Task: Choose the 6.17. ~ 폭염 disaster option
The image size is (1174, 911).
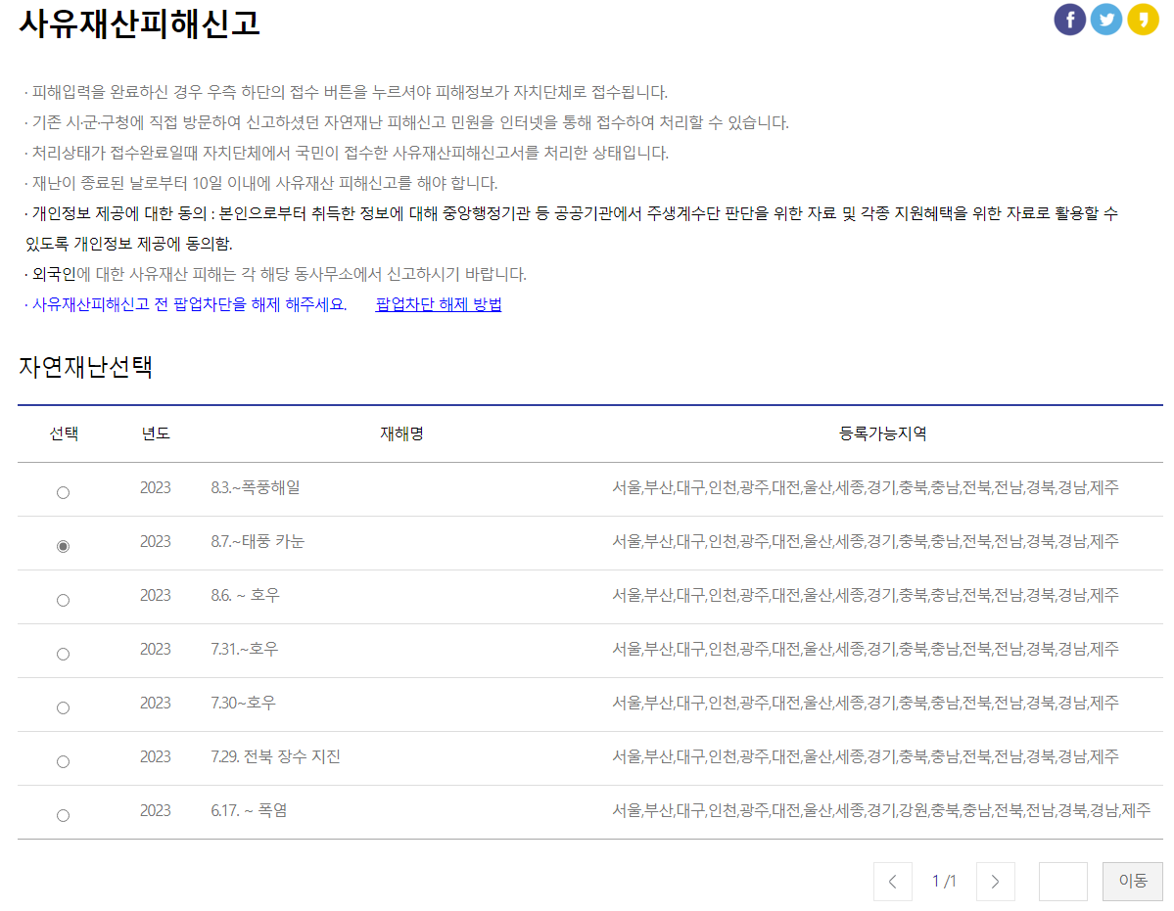Action: tap(63, 814)
